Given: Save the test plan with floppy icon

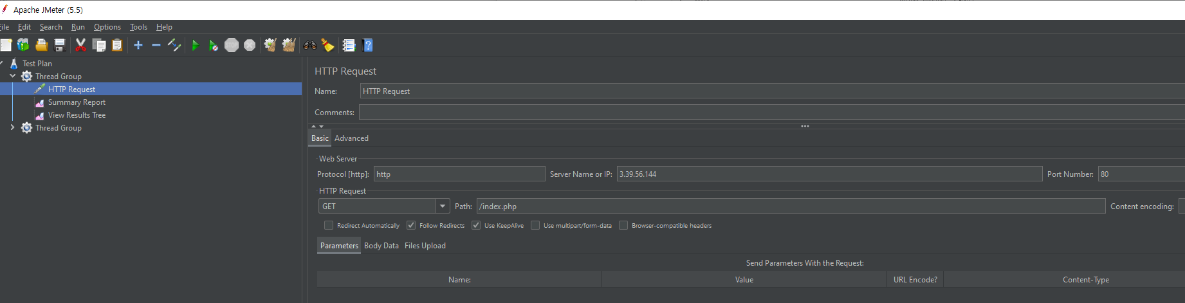Looking at the screenshot, I should tap(60, 45).
